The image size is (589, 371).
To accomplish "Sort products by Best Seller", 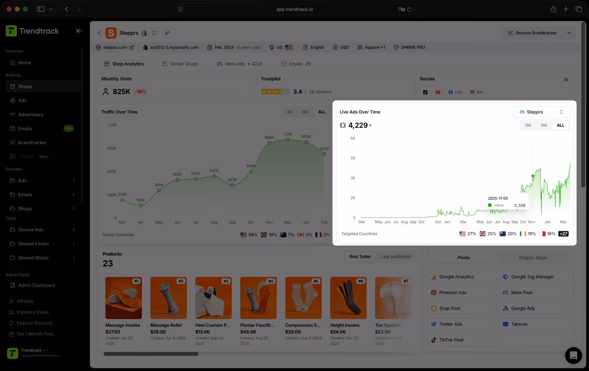I will tap(360, 257).
